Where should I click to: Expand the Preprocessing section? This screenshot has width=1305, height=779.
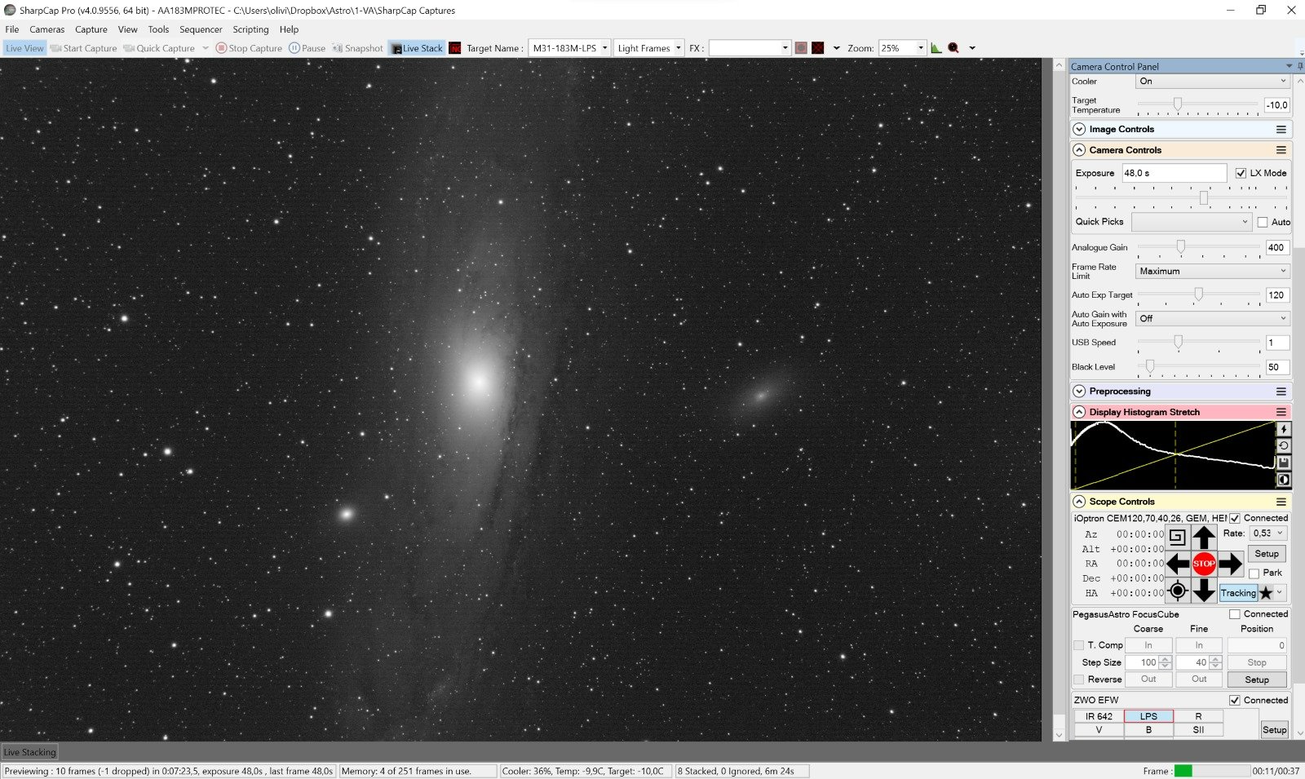point(1079,392)
